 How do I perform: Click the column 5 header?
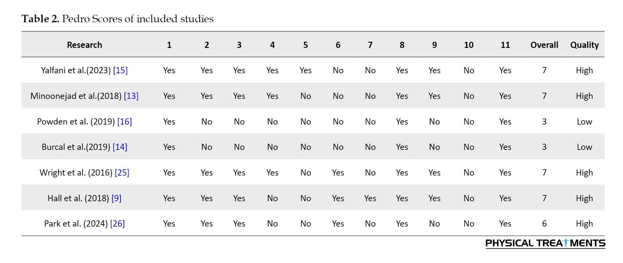(x=306, y=45)
